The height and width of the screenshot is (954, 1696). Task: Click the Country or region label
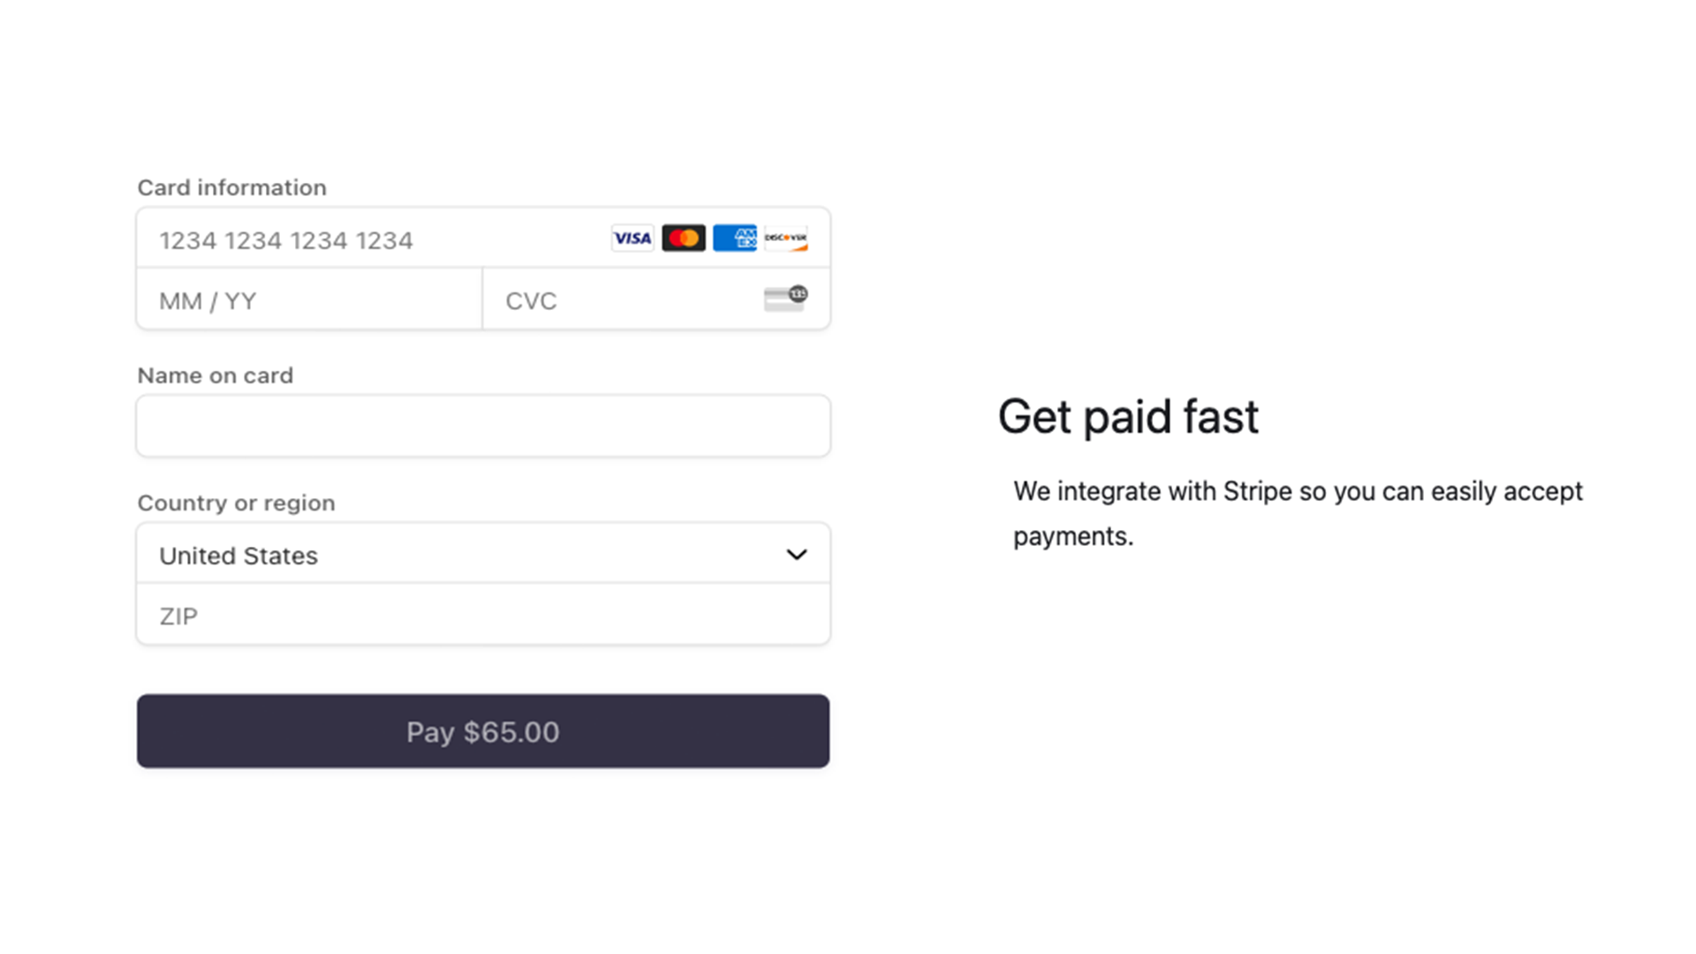click(235, 503)
